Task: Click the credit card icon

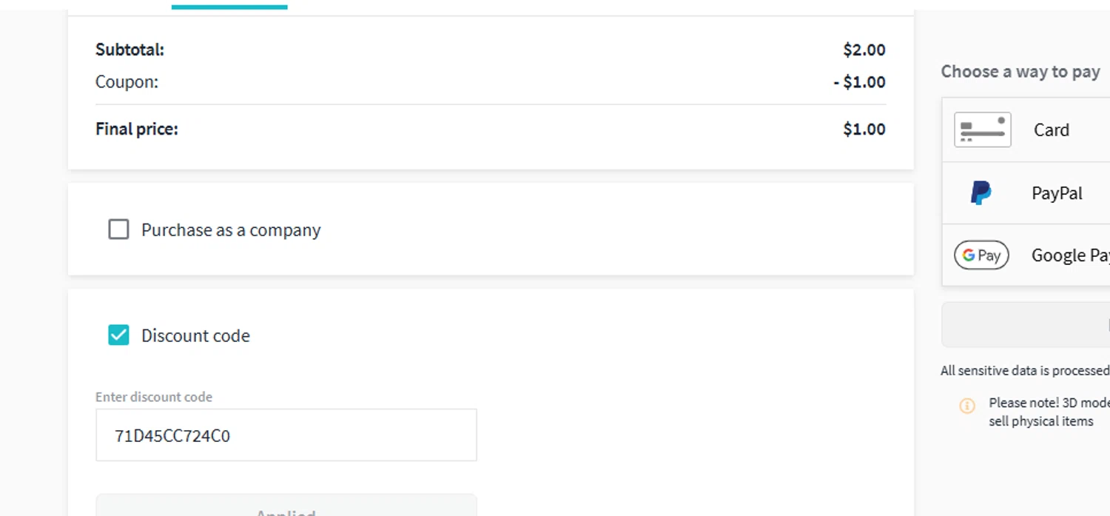Action: (982, 130)
